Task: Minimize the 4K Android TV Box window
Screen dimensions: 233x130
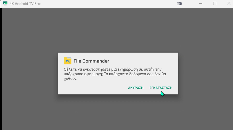Action: click(201, 3)
